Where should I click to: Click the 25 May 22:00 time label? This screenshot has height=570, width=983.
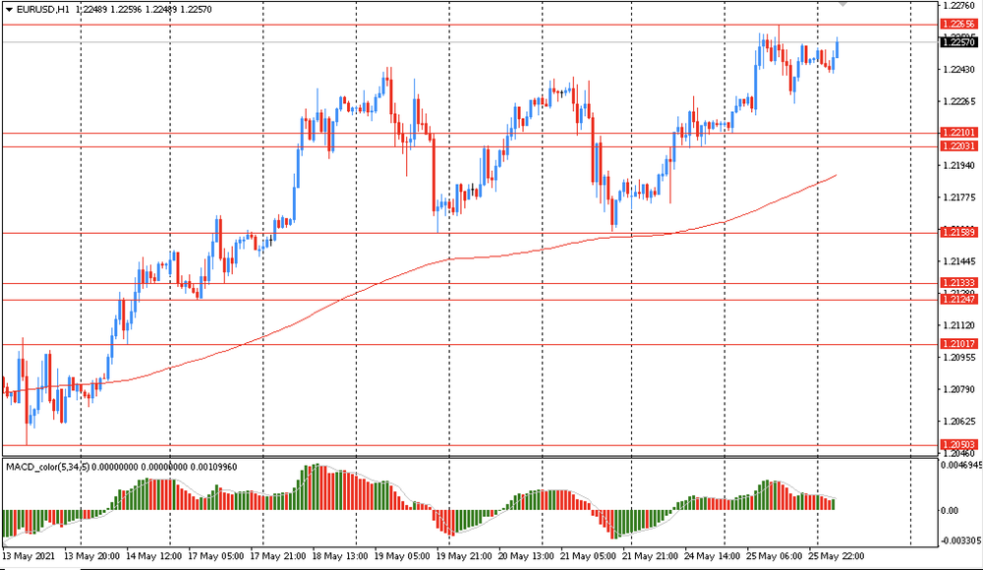(x=836, y=556)
